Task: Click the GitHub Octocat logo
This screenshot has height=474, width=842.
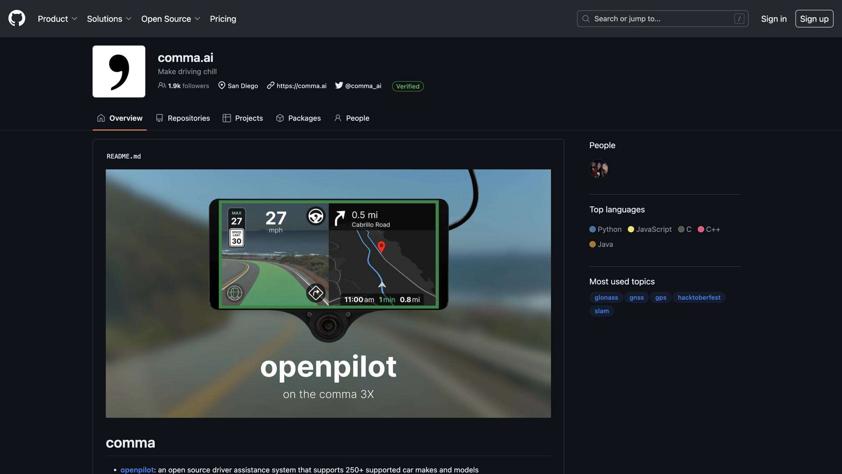Action: click(x=17, y=18)
